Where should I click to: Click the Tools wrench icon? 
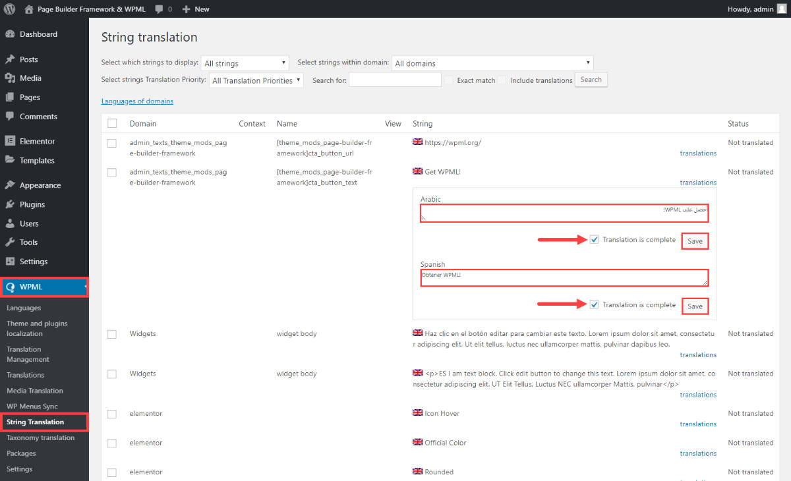[10, 242]
